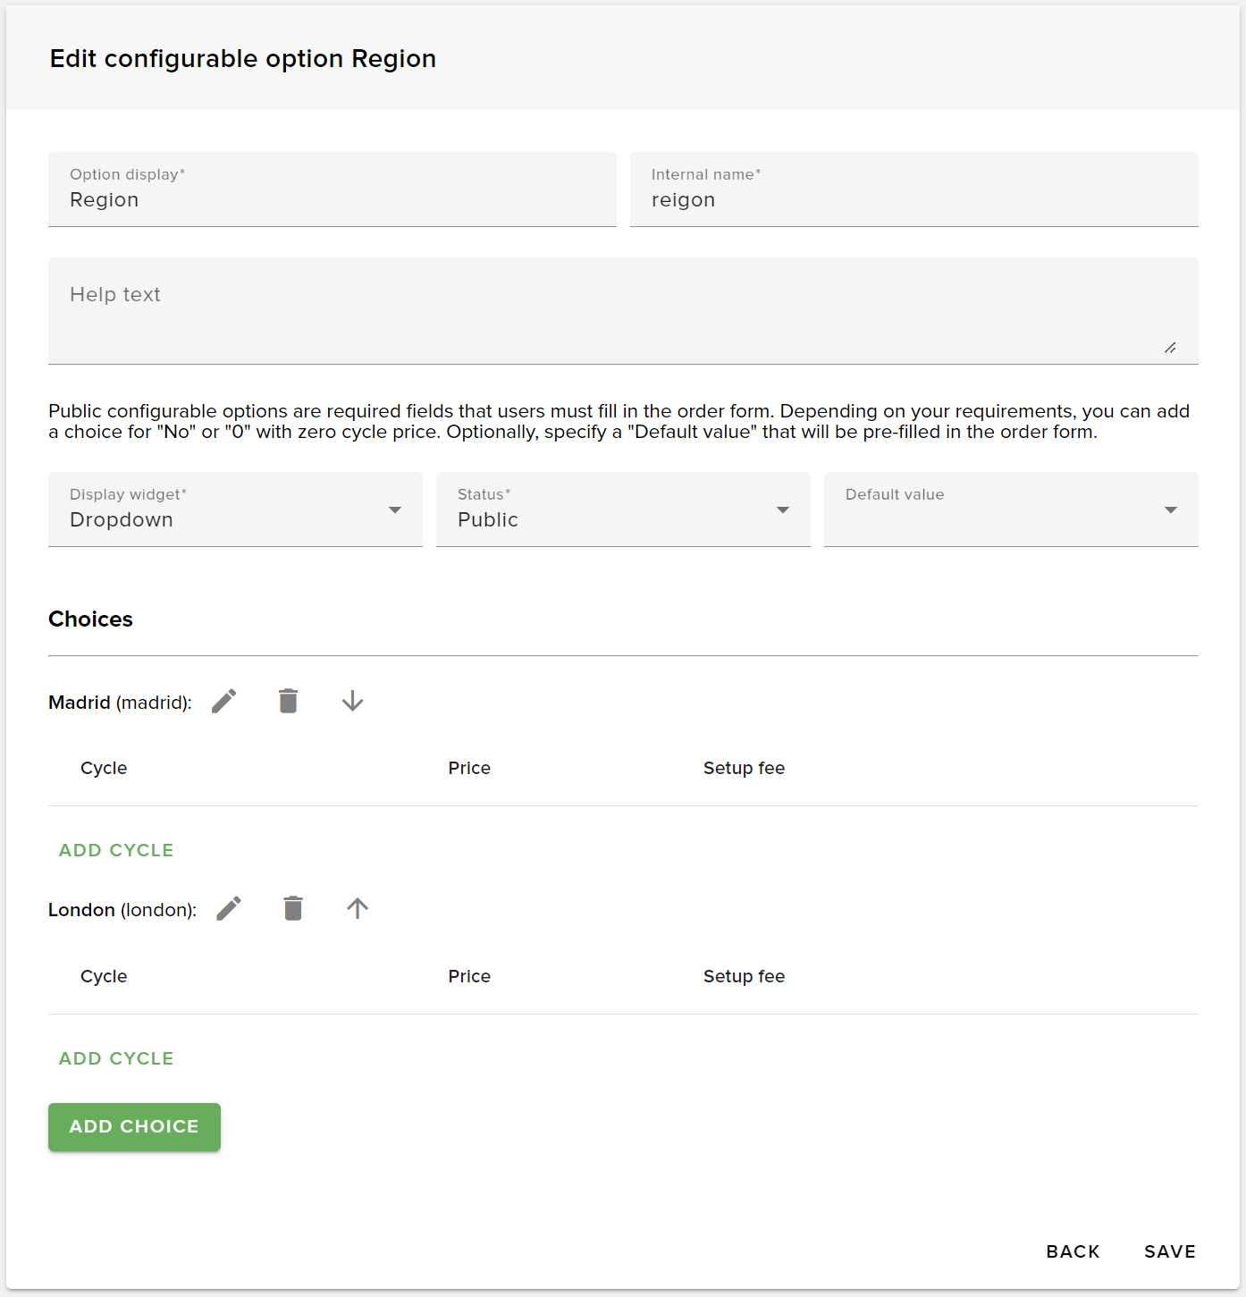Edit the London choice with the pencil icon
This screenshot has height=1297, width=1246.
pos(228,908)
